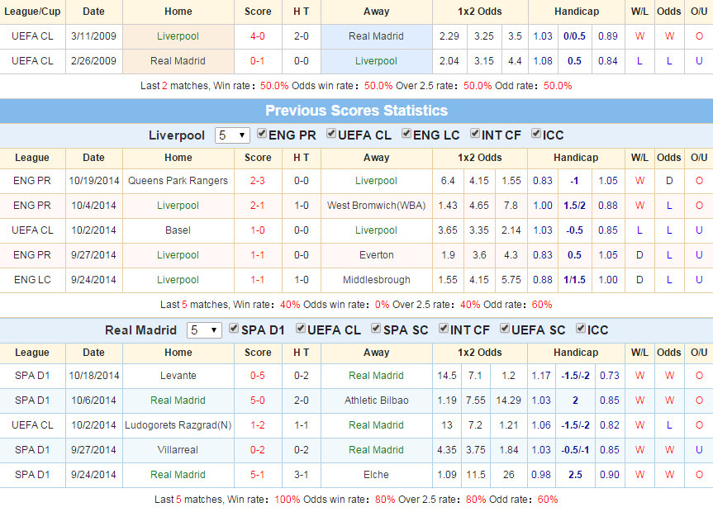The height and width of the screenshot is (512, 713).
Task: Click the ENG LC league cell
Action: click(32, 280)
